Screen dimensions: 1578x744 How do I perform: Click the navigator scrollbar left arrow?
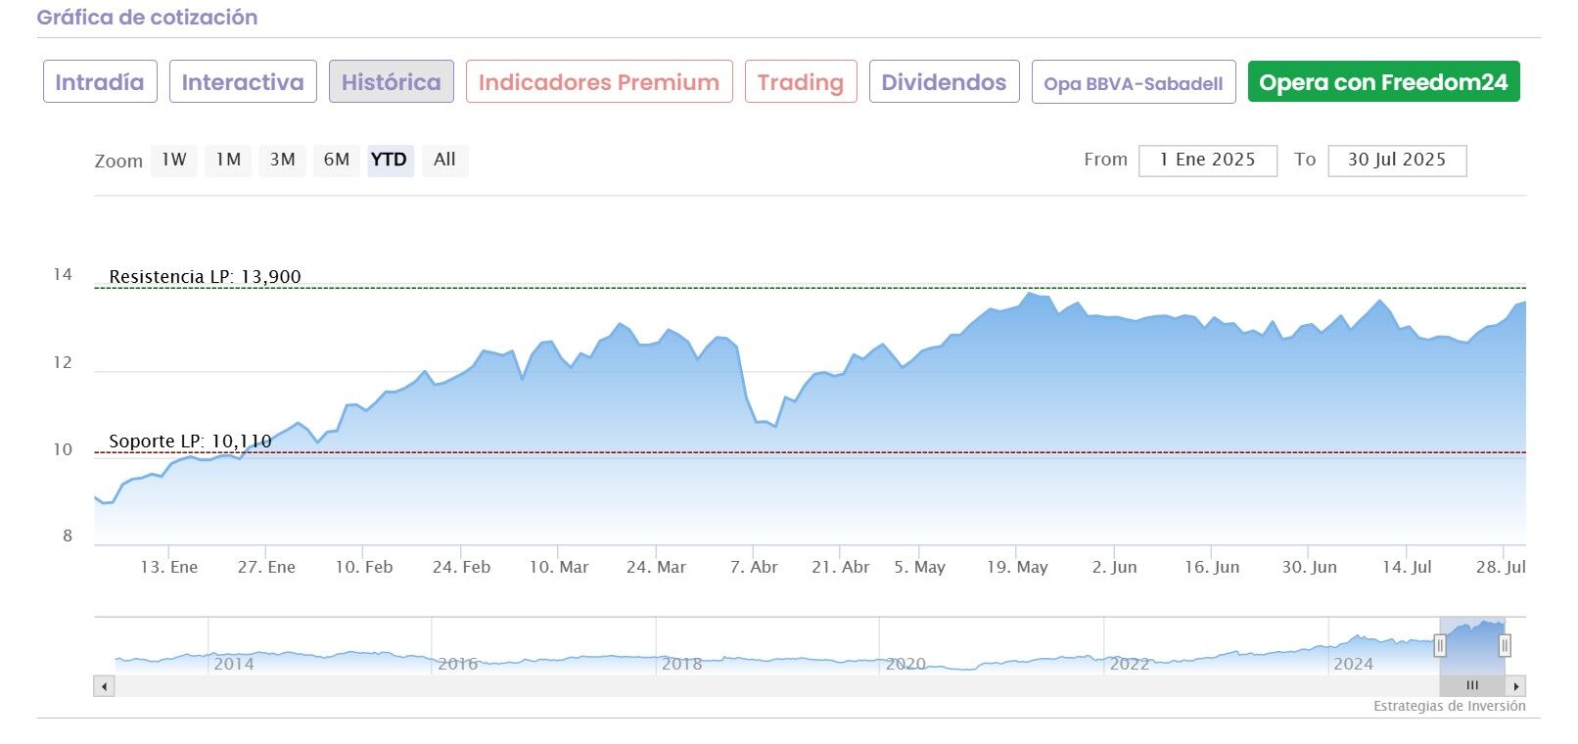pos(105,686)
